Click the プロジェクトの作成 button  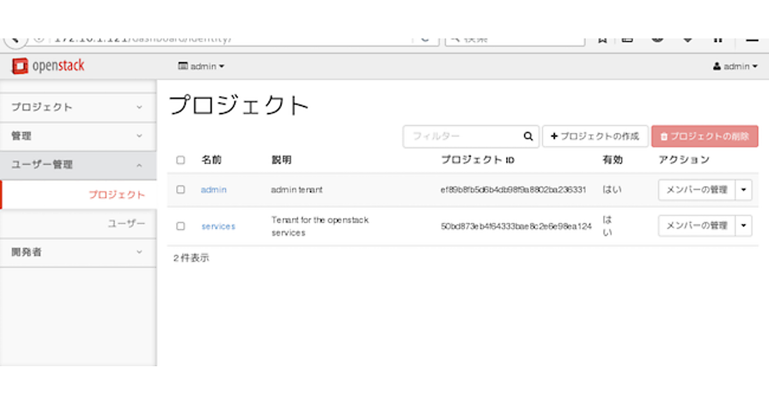[595, 137]
